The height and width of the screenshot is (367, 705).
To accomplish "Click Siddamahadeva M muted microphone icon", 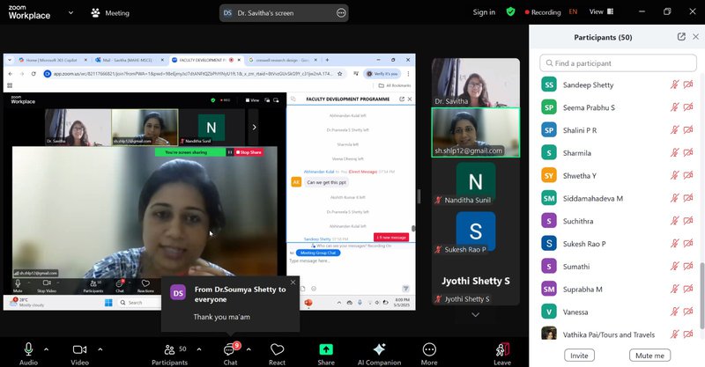I will (x=674, y=198).
